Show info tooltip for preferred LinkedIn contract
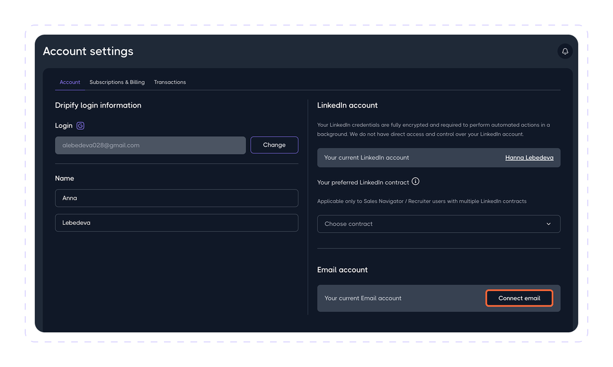The image size is (613, 367). pyautogui.click(x=415, y=182)
